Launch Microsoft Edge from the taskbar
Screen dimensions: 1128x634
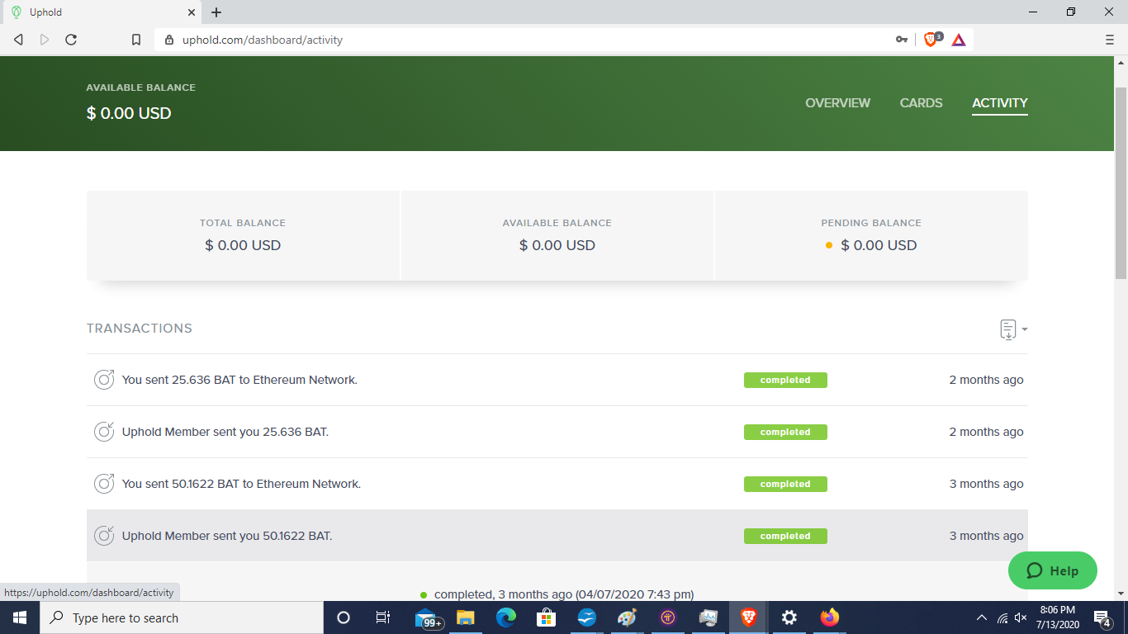tap(506, 617)
